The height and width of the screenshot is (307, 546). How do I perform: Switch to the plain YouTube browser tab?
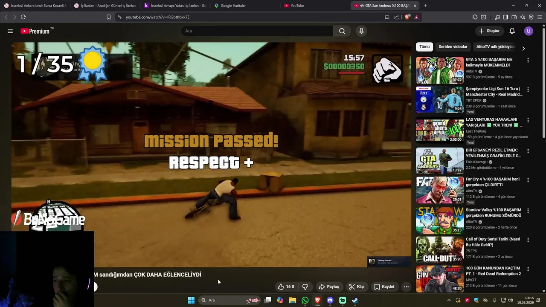[x=315, y=6]
